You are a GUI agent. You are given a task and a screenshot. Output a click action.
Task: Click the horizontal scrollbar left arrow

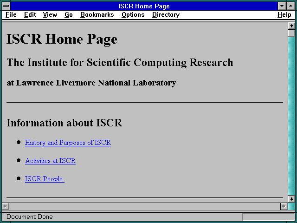click(6, 206)
